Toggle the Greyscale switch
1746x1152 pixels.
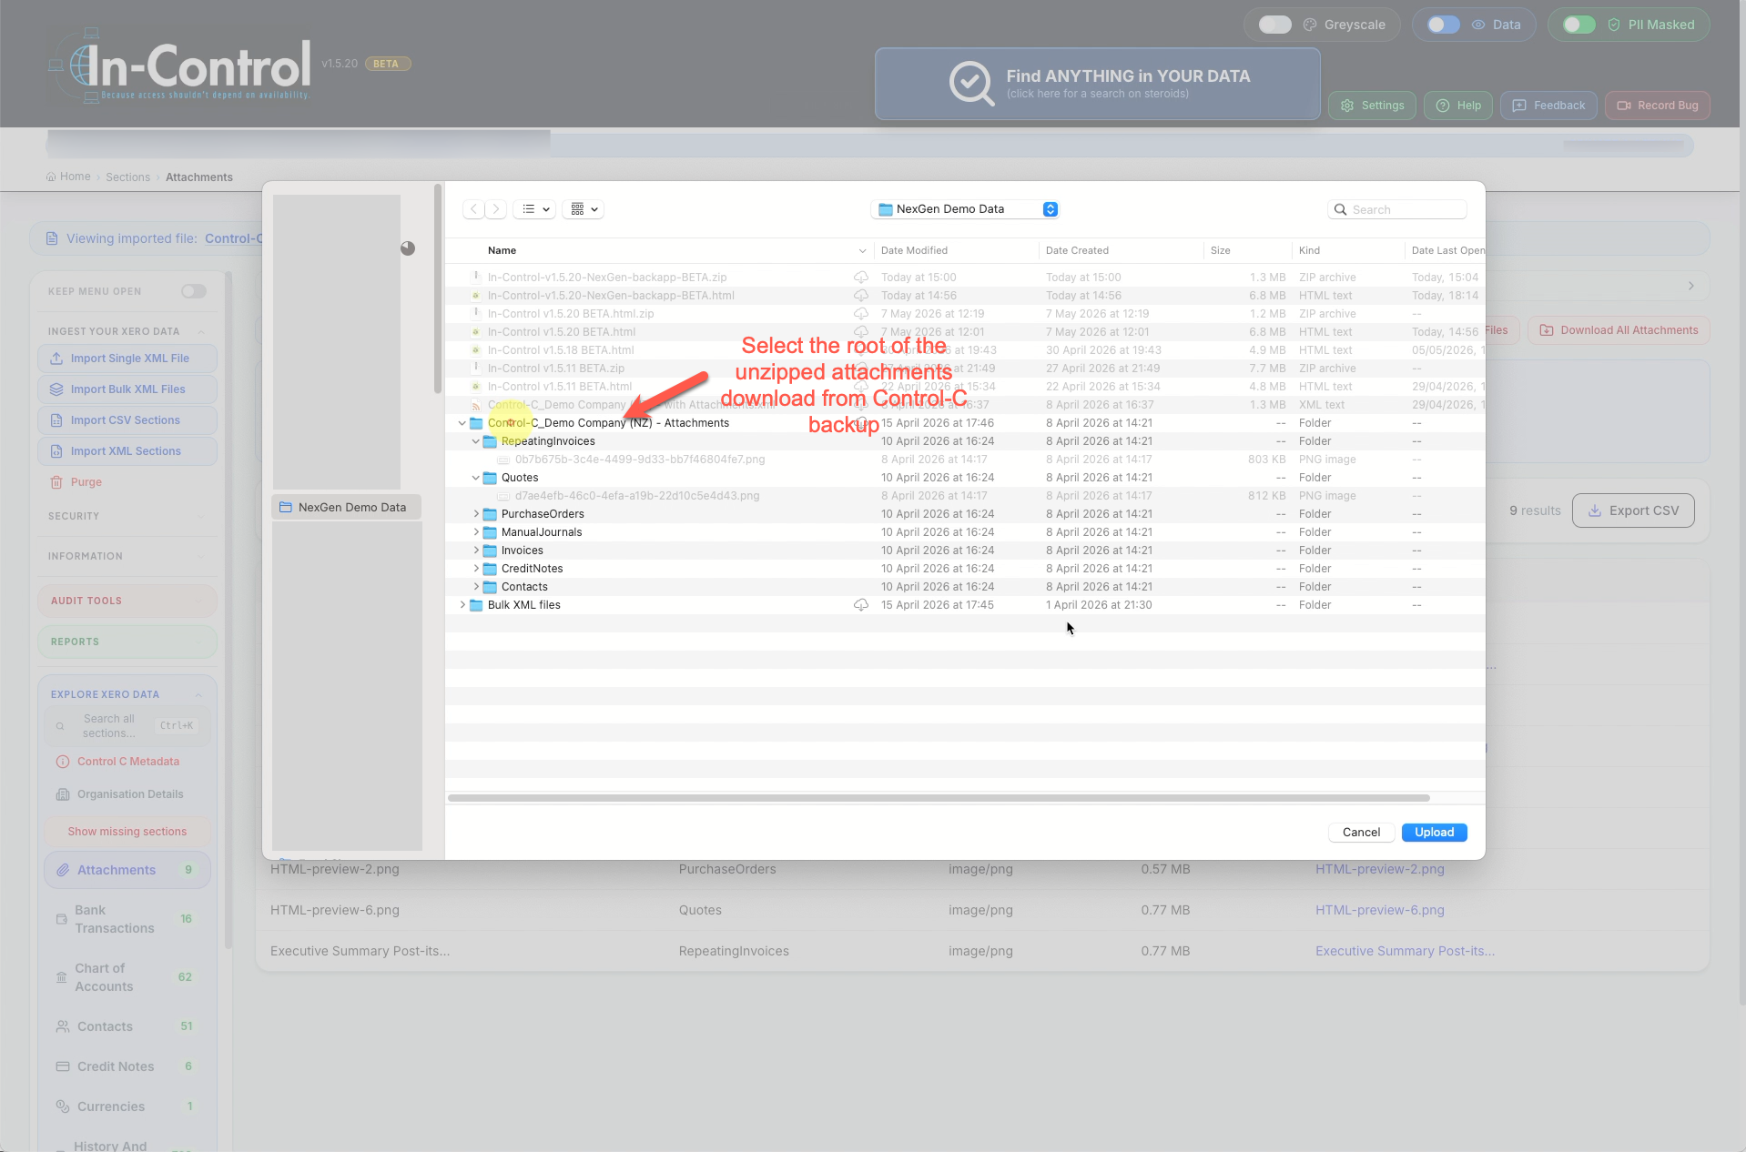1274,25
